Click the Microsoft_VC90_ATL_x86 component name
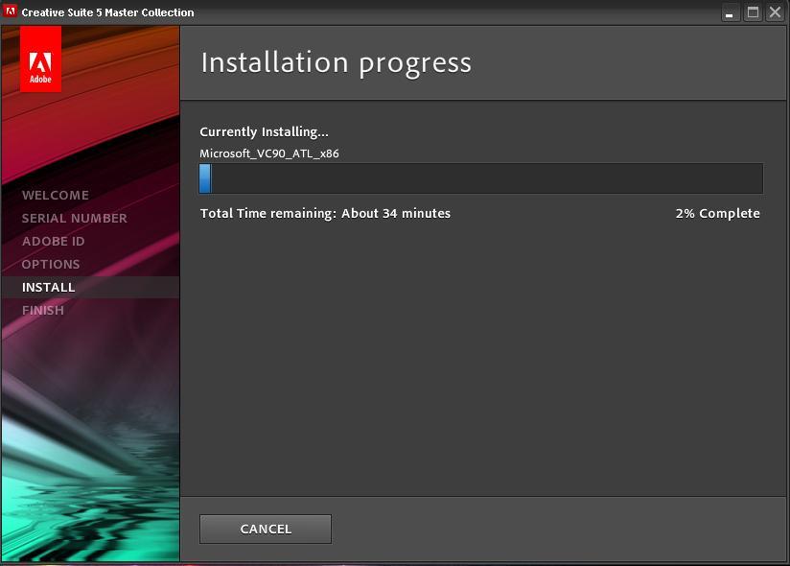The height and width of the screenshot is (566, 790). [270, 153]
